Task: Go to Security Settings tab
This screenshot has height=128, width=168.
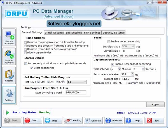Action: click(x=114, y=33)
